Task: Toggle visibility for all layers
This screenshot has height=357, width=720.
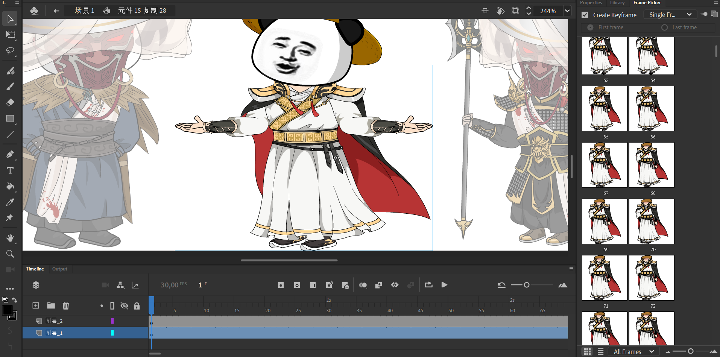Action: point(124,305)
